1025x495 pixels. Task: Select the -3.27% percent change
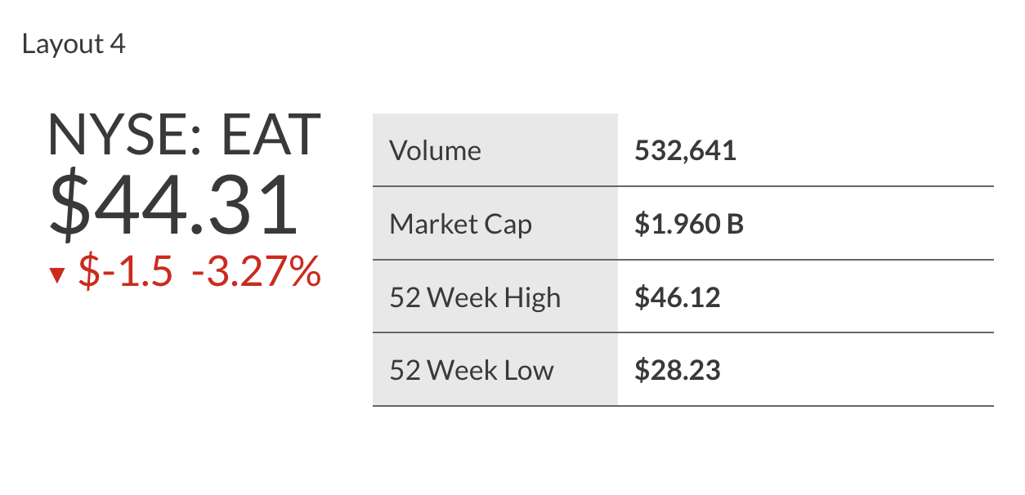point(256,272)
